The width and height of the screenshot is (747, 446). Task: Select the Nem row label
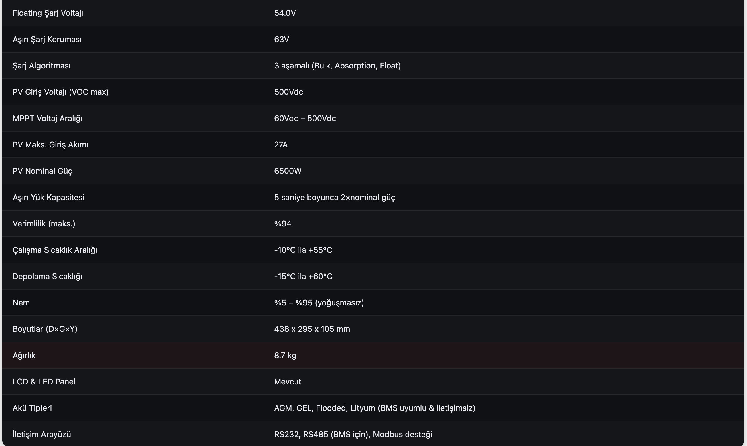[21, 303]
